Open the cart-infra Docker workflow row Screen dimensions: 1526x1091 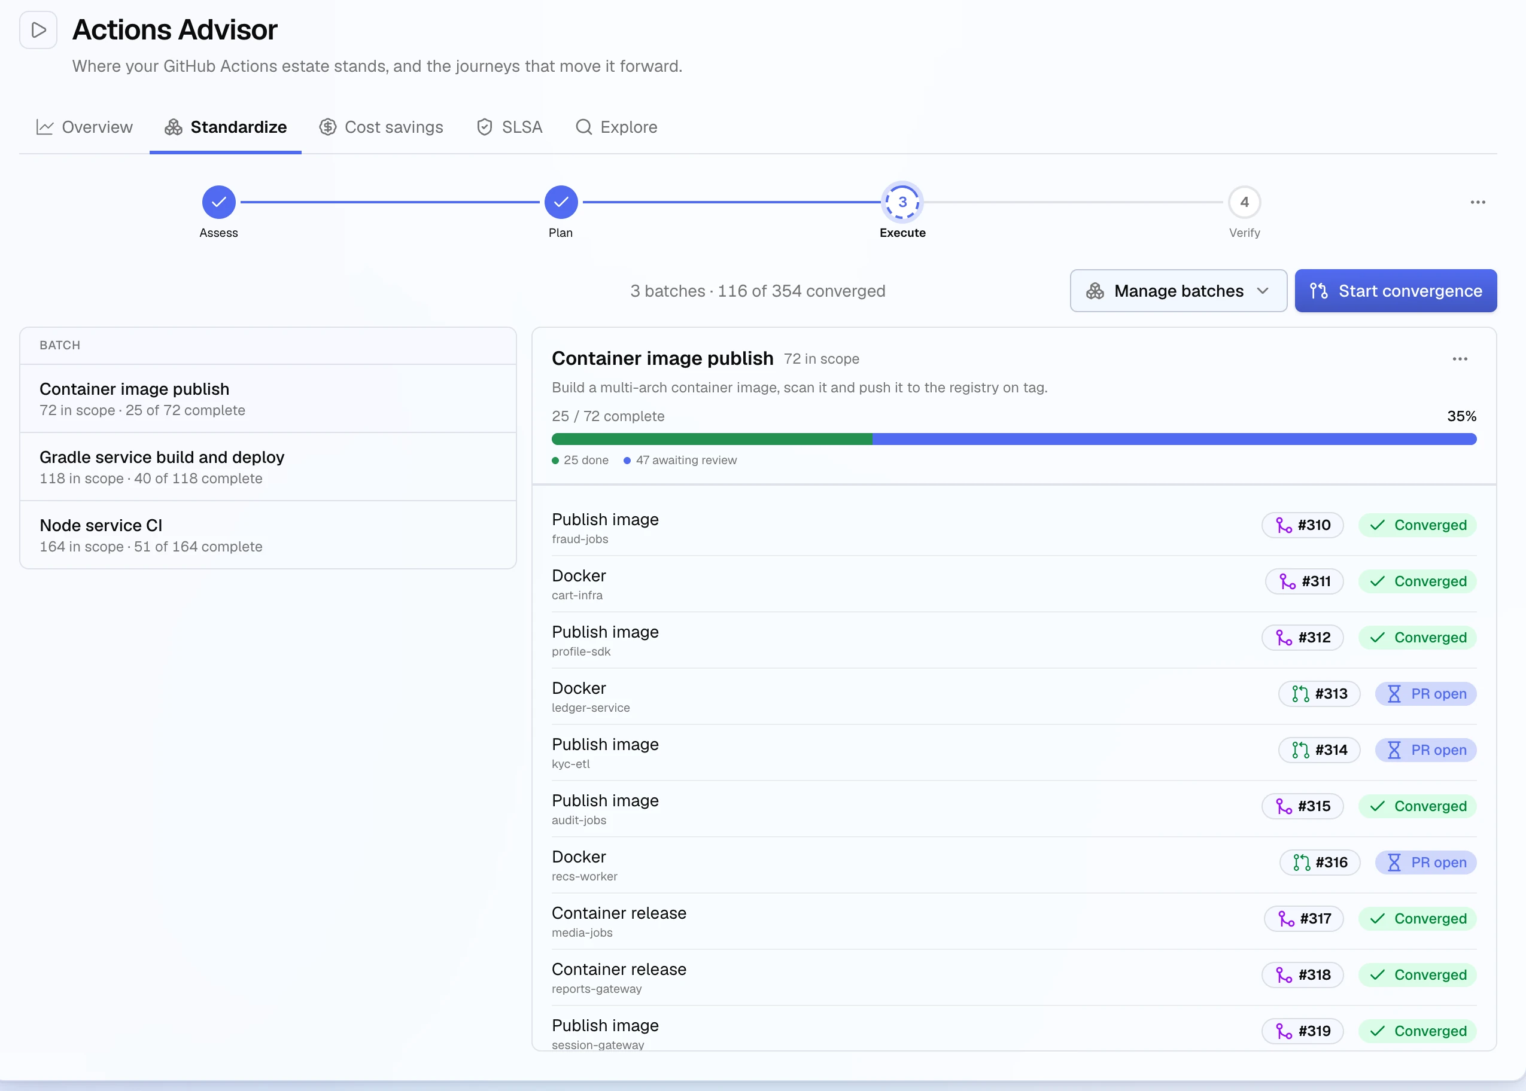click(x=1014, y=584)
